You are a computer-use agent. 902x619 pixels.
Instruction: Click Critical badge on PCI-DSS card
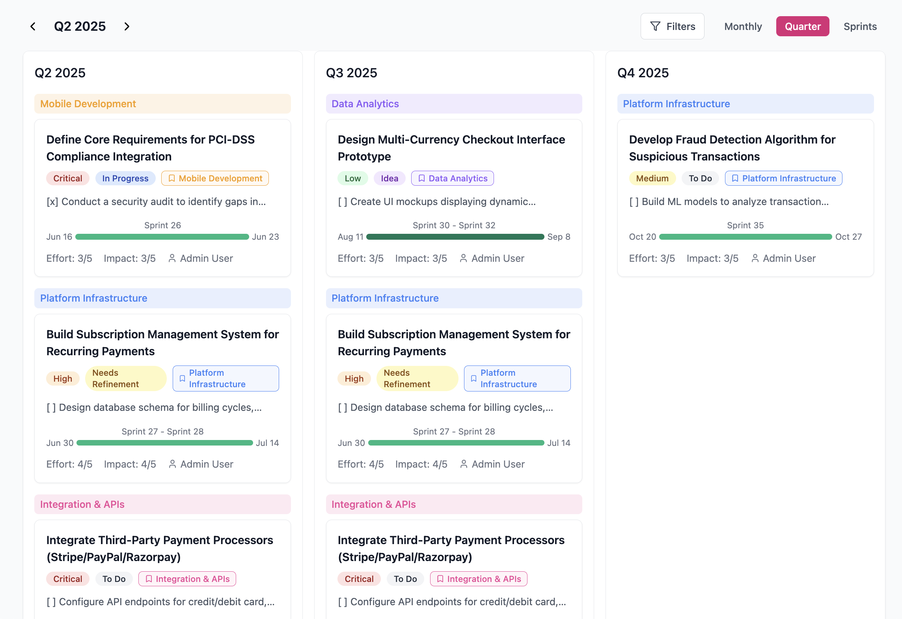[x=68, y=179]
